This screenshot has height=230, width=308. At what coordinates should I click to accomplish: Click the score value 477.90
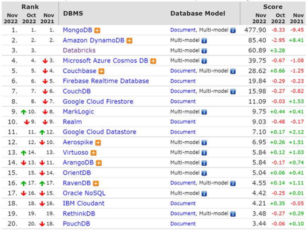pyautogui.click(x=255, y=30)
